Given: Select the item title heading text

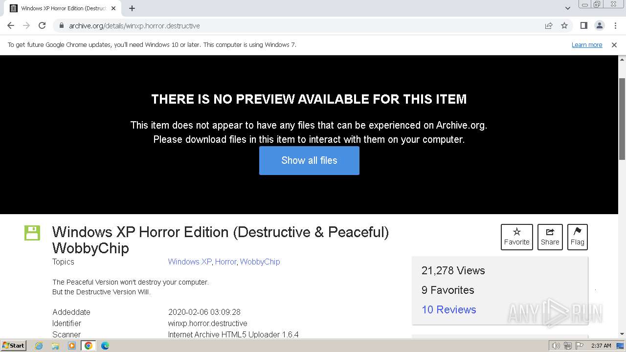Looking at the screenshot, I should coord(221,240).
